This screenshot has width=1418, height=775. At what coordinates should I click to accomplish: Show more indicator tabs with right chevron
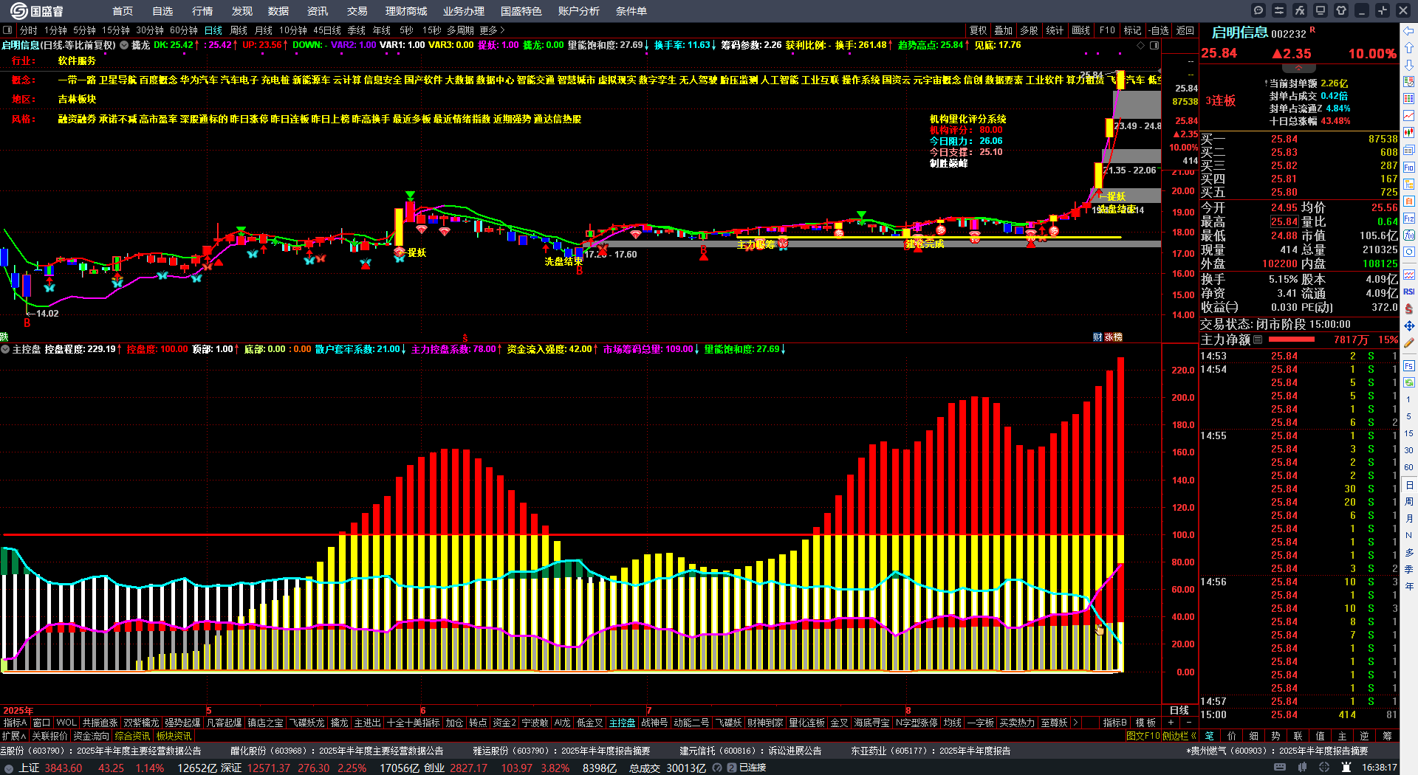pos(1075,723)
